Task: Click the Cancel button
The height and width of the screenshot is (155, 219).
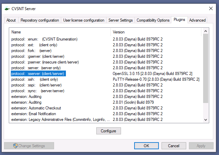Action: (174, 146)
